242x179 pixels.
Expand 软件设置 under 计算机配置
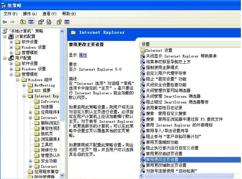tap(11, 42)
